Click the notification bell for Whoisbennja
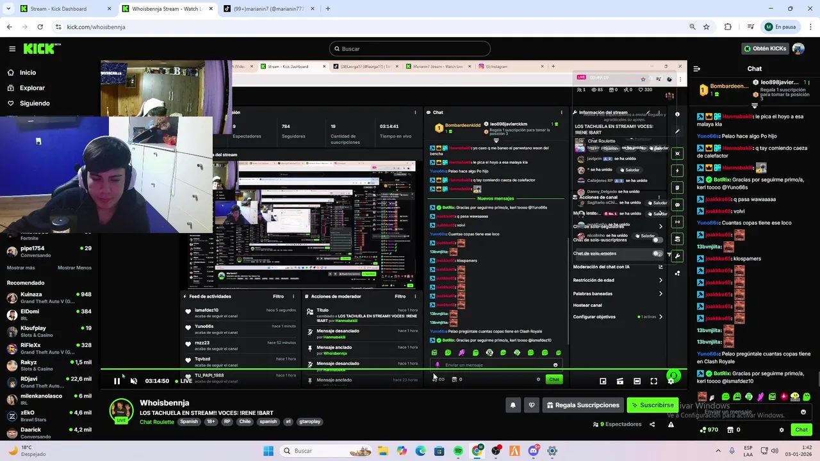This screenshot has height=461, width=820. tap(512, 405)
